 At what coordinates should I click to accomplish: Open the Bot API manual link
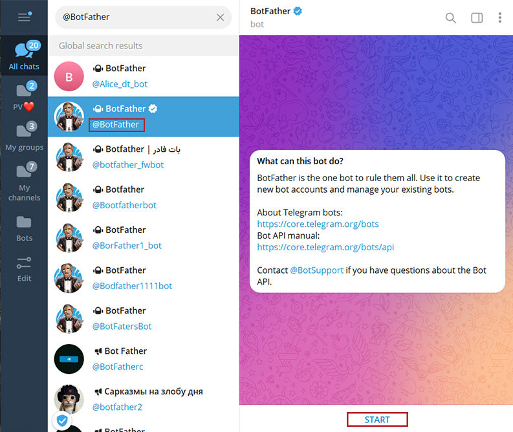pyautogui.click(x=325, y=247)
